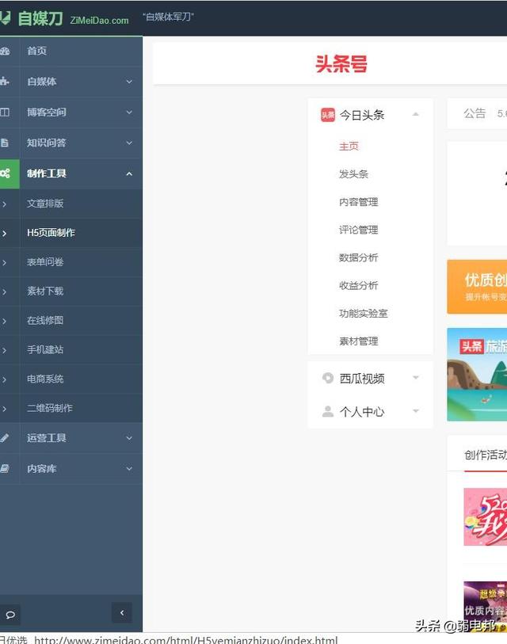Click the 自媒体 puzzle icon
The image size is (507, 644).
4,82
